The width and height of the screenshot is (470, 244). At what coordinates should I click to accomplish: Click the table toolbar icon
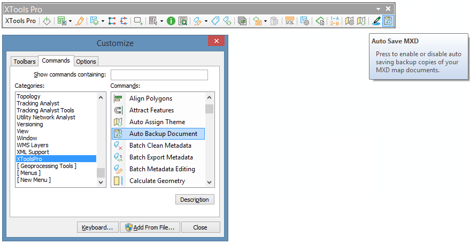point(61,21)
